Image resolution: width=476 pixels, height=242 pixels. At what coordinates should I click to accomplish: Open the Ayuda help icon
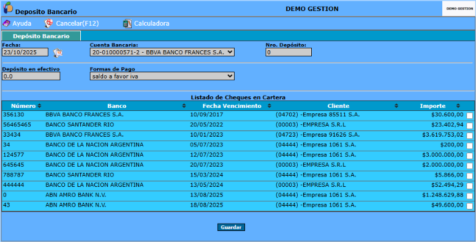[x=6, y=23]
